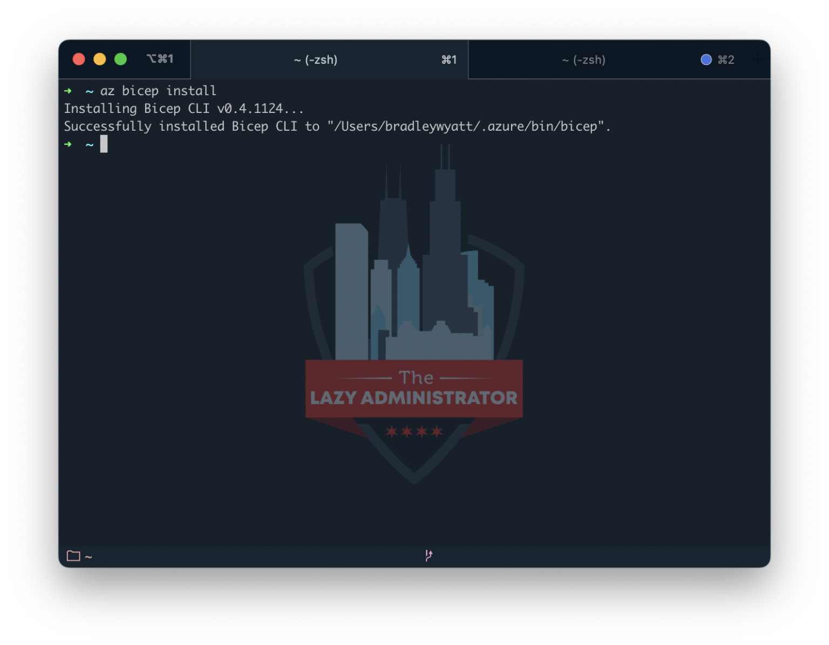829x645 pixels.
Task: Click the terminal cursor at the prompt
Action: point(104,144)
